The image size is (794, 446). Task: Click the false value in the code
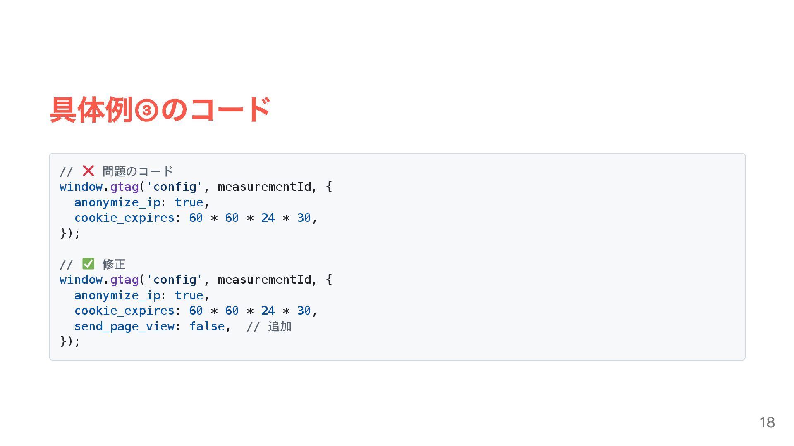point(207,326)
